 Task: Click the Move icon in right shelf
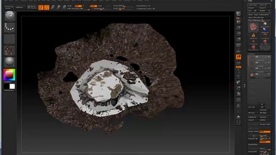pyautogui.click(x=238, y=82)
